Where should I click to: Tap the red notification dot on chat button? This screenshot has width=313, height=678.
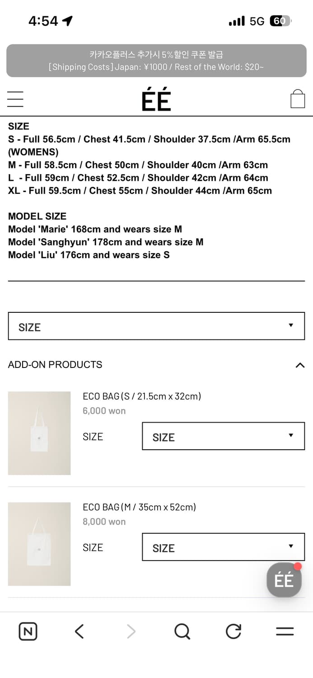click(x=297, y=565)
